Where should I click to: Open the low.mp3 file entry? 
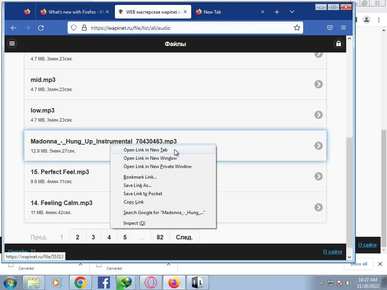[175, 115]
